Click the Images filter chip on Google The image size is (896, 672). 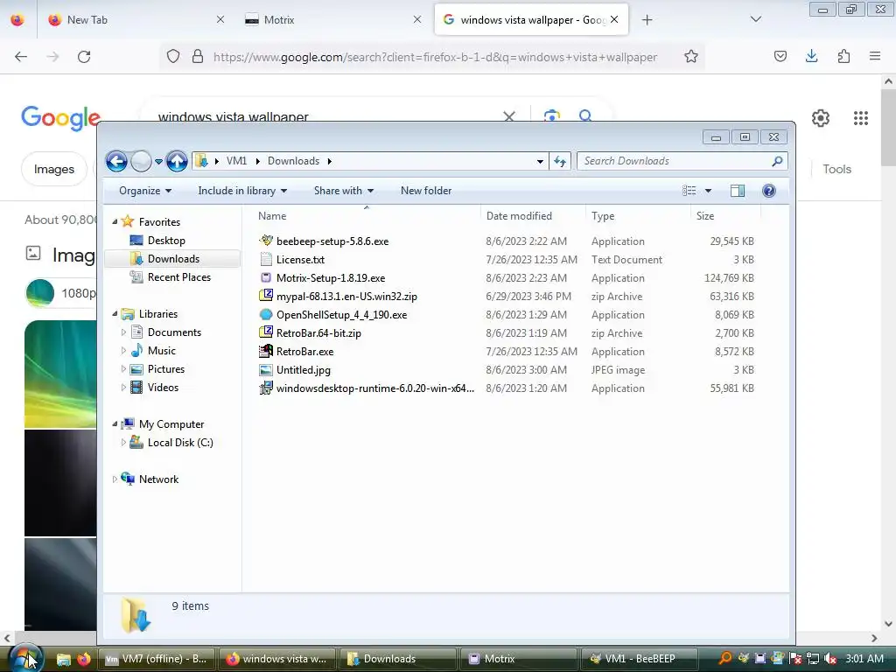coord(53,169)
